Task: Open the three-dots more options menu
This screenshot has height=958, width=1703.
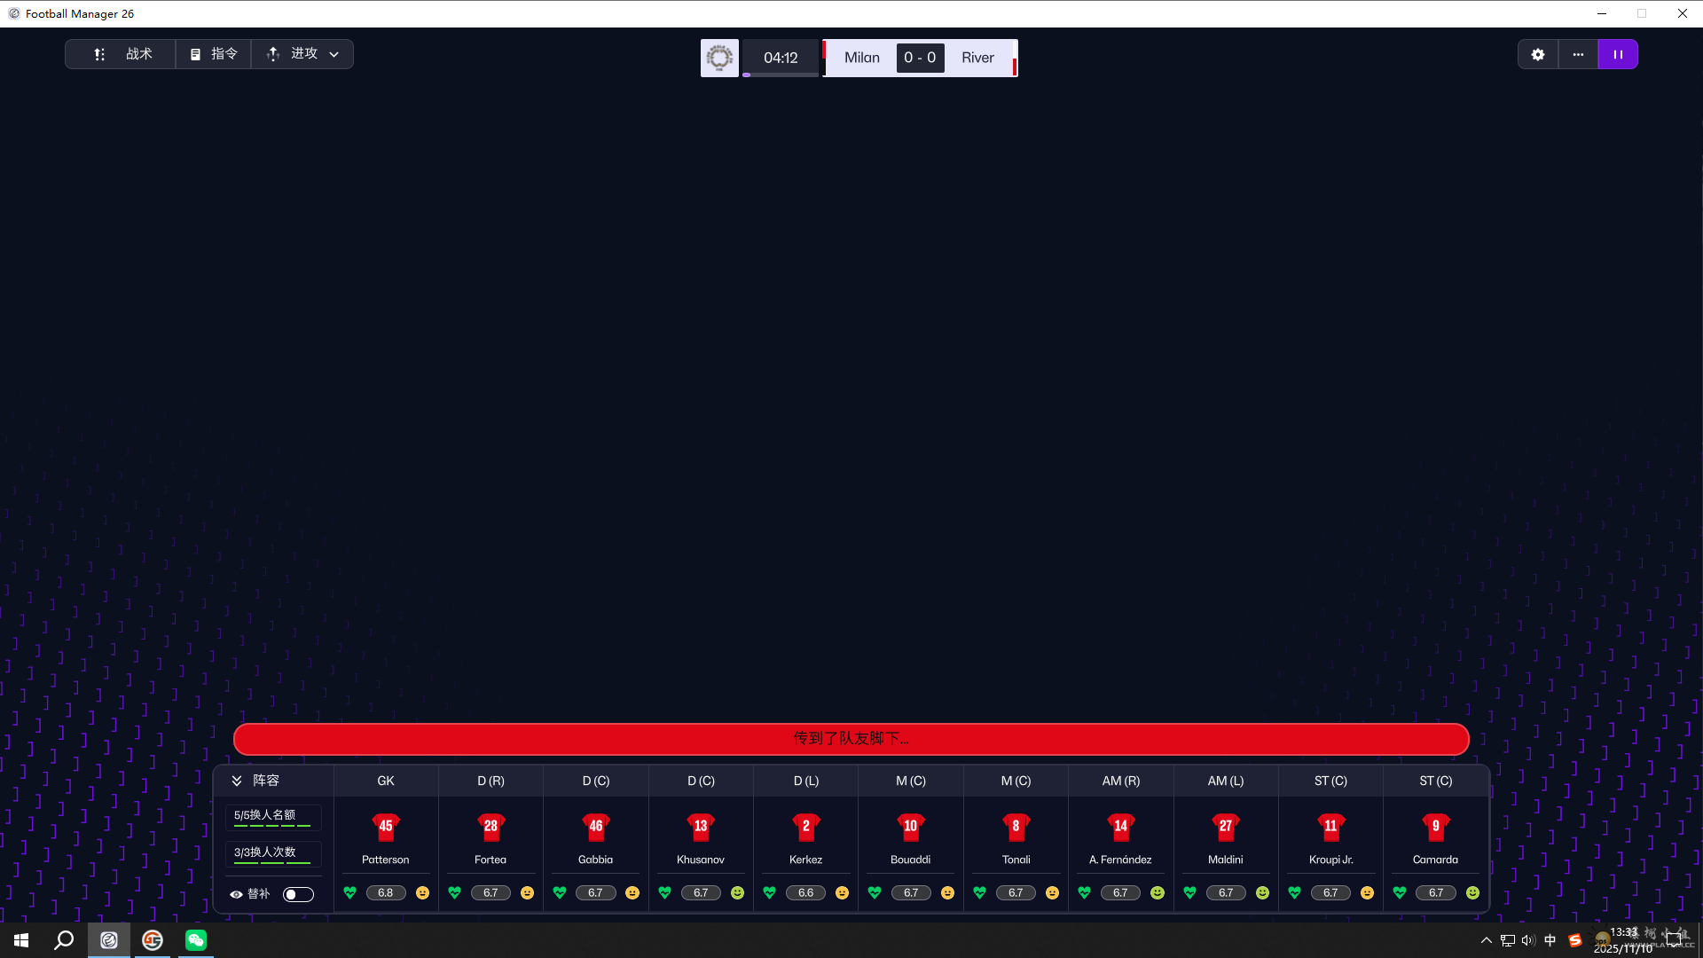Action: coord(1578,54)
